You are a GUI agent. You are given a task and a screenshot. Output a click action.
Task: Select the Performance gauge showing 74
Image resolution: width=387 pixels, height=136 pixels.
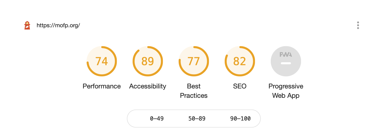point(102,61)
